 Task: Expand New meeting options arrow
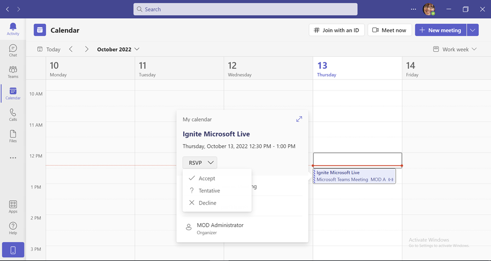point(472,30)
